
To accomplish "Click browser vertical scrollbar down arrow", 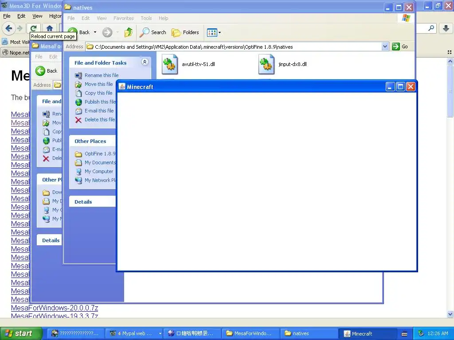I will click(450, 314).
